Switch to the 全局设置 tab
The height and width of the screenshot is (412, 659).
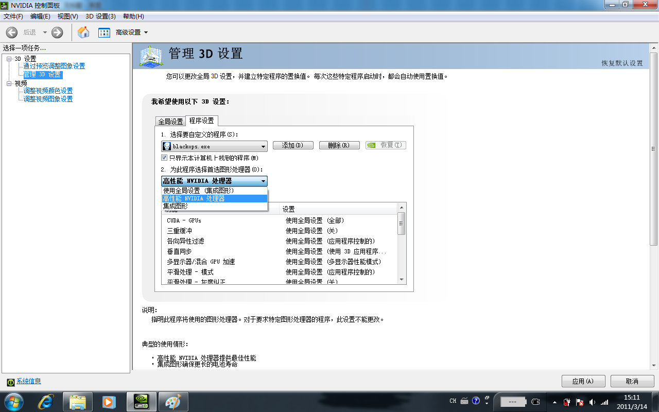pos(170,122)
